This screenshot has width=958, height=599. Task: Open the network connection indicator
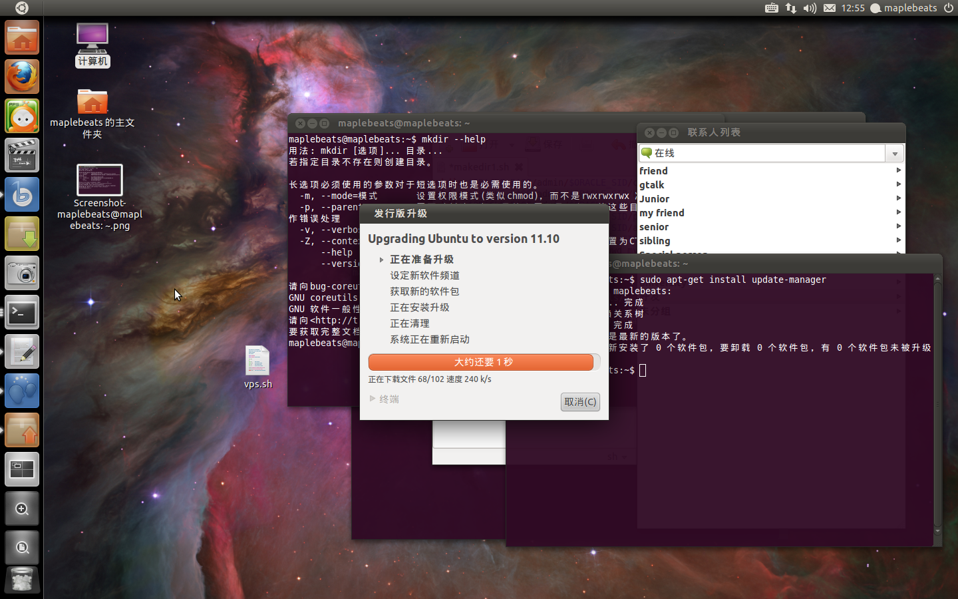coord(790,8)
